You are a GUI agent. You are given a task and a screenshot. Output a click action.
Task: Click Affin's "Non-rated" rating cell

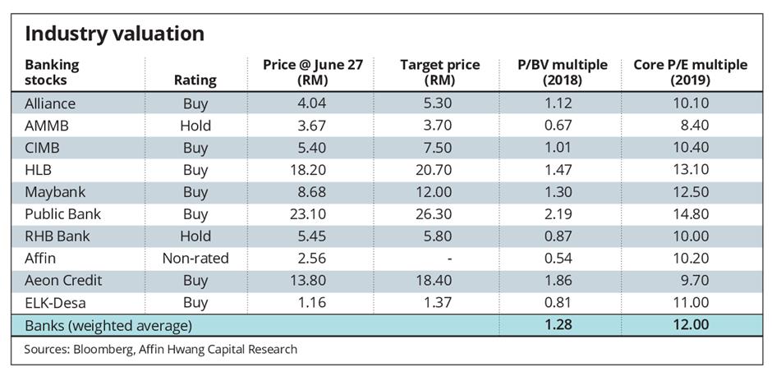click(x=195, y=259)
